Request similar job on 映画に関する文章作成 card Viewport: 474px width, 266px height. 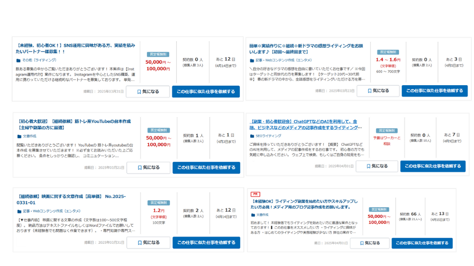tap(206, 243)
